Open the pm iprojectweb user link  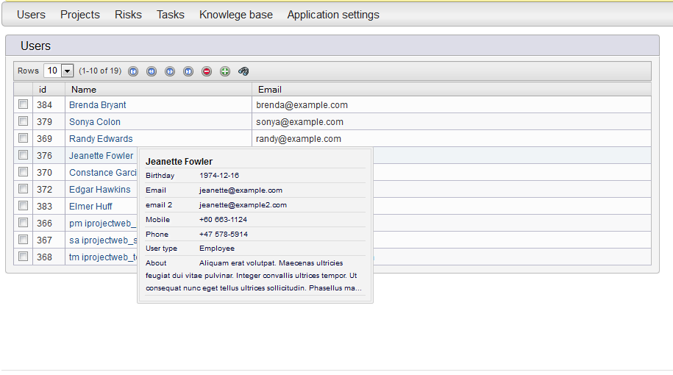pyautogui.click(x=102, y=224)
